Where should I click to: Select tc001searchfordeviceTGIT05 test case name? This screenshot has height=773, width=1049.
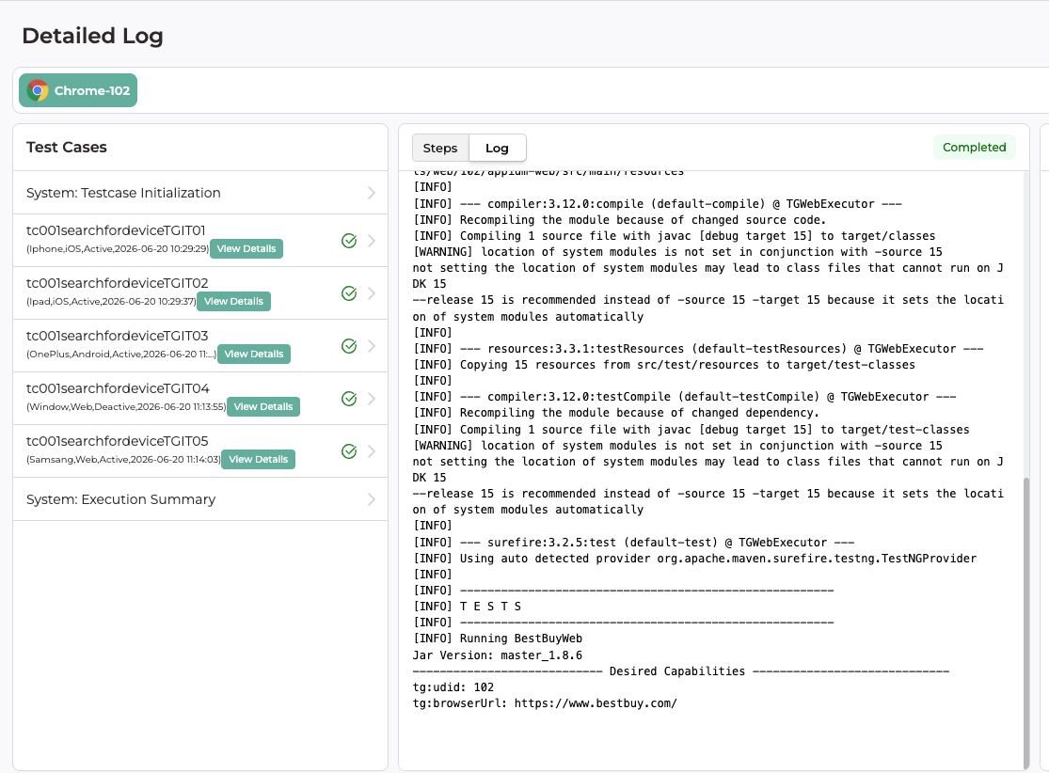pos(117,441)
